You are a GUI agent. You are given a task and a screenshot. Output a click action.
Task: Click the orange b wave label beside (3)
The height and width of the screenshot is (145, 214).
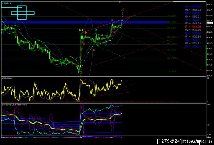point(86,33)
